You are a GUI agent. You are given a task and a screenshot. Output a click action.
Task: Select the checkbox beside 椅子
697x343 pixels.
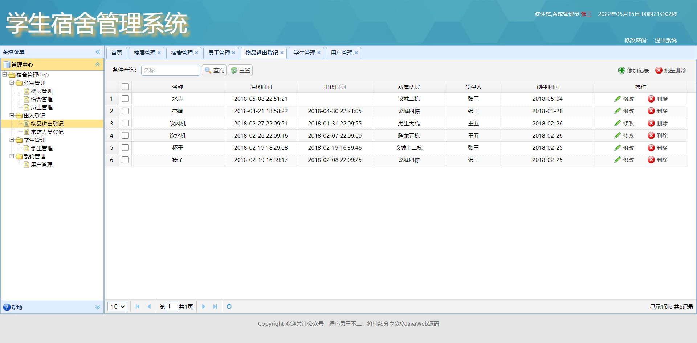pos(125,160)
